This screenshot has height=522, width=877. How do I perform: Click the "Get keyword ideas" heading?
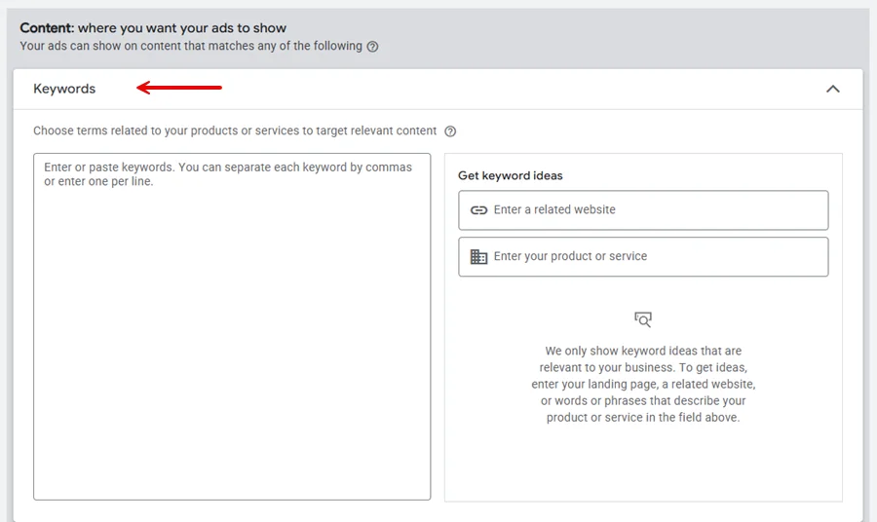(x=511, y=176)
